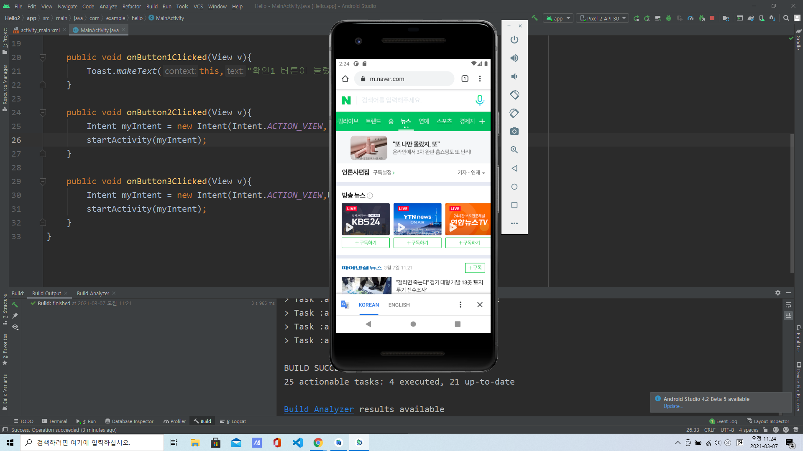Sync Project with Gradle Files icon
803x451 pixels.
(x=751, y=18)
